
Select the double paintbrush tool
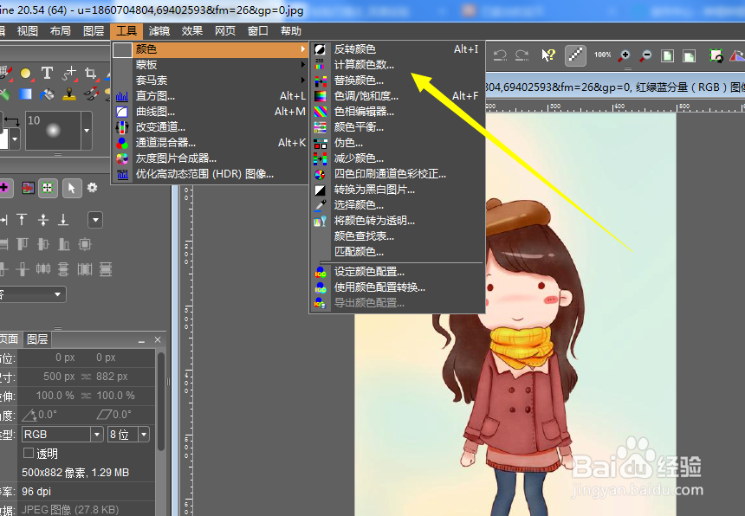tap(91, 94)
